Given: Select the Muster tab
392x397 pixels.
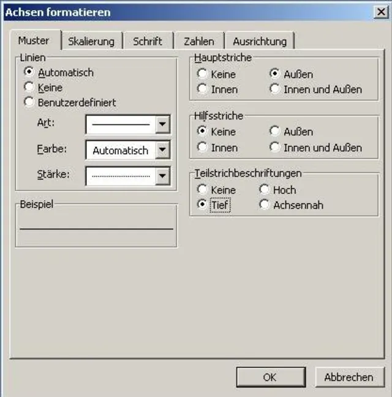Looking at the screenshot, I should 34,40.
